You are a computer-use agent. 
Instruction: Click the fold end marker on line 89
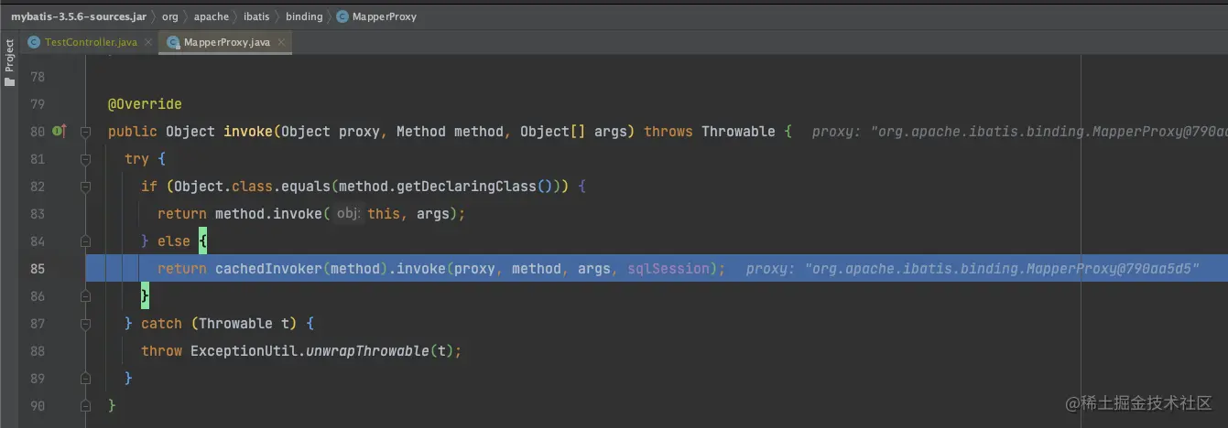pos(85,379)
